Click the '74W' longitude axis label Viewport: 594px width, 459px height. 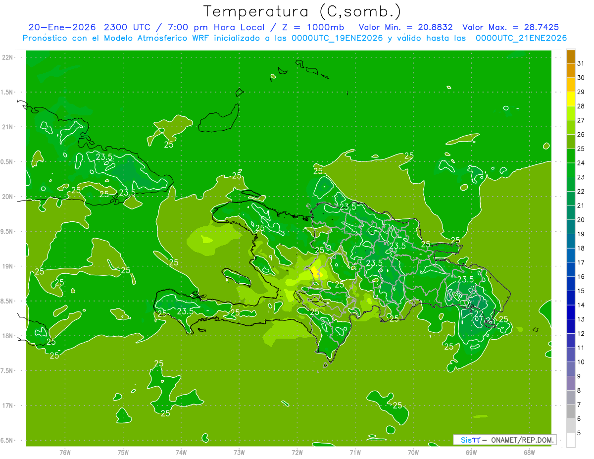coord(181,453)
